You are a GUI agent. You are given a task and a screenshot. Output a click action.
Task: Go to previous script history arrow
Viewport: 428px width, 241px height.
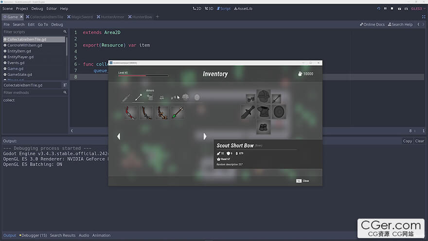pyautogui.click(x=418, y=24)
